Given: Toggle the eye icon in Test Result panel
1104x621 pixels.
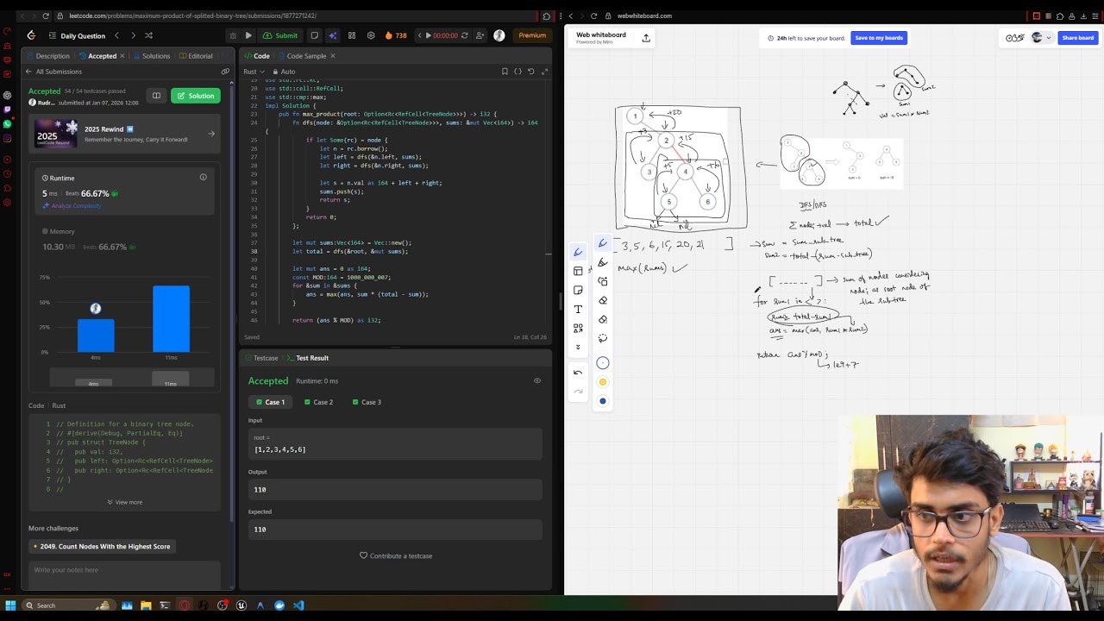Looking at the screenshot, I should click(537, 380).
